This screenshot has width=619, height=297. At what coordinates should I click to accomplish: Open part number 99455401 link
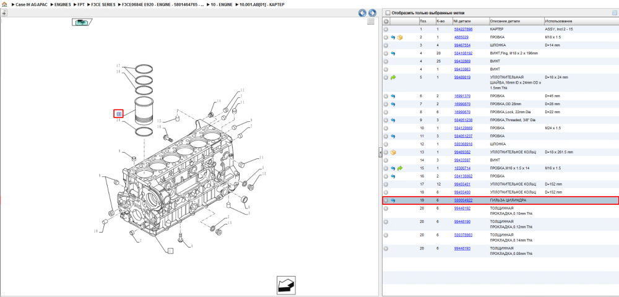click(462, 184)
